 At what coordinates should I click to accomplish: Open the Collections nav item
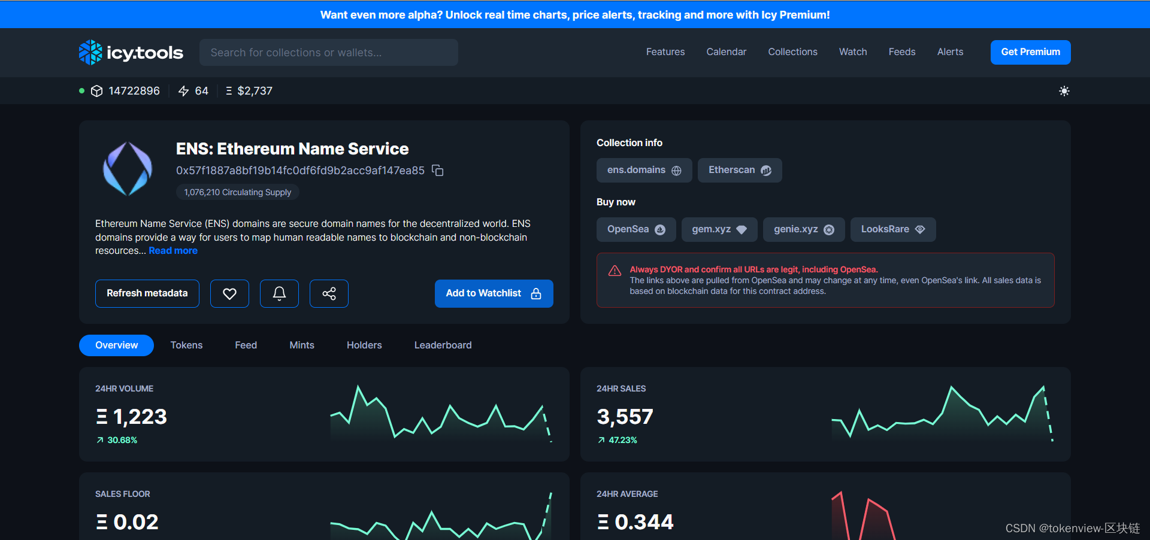792,52
